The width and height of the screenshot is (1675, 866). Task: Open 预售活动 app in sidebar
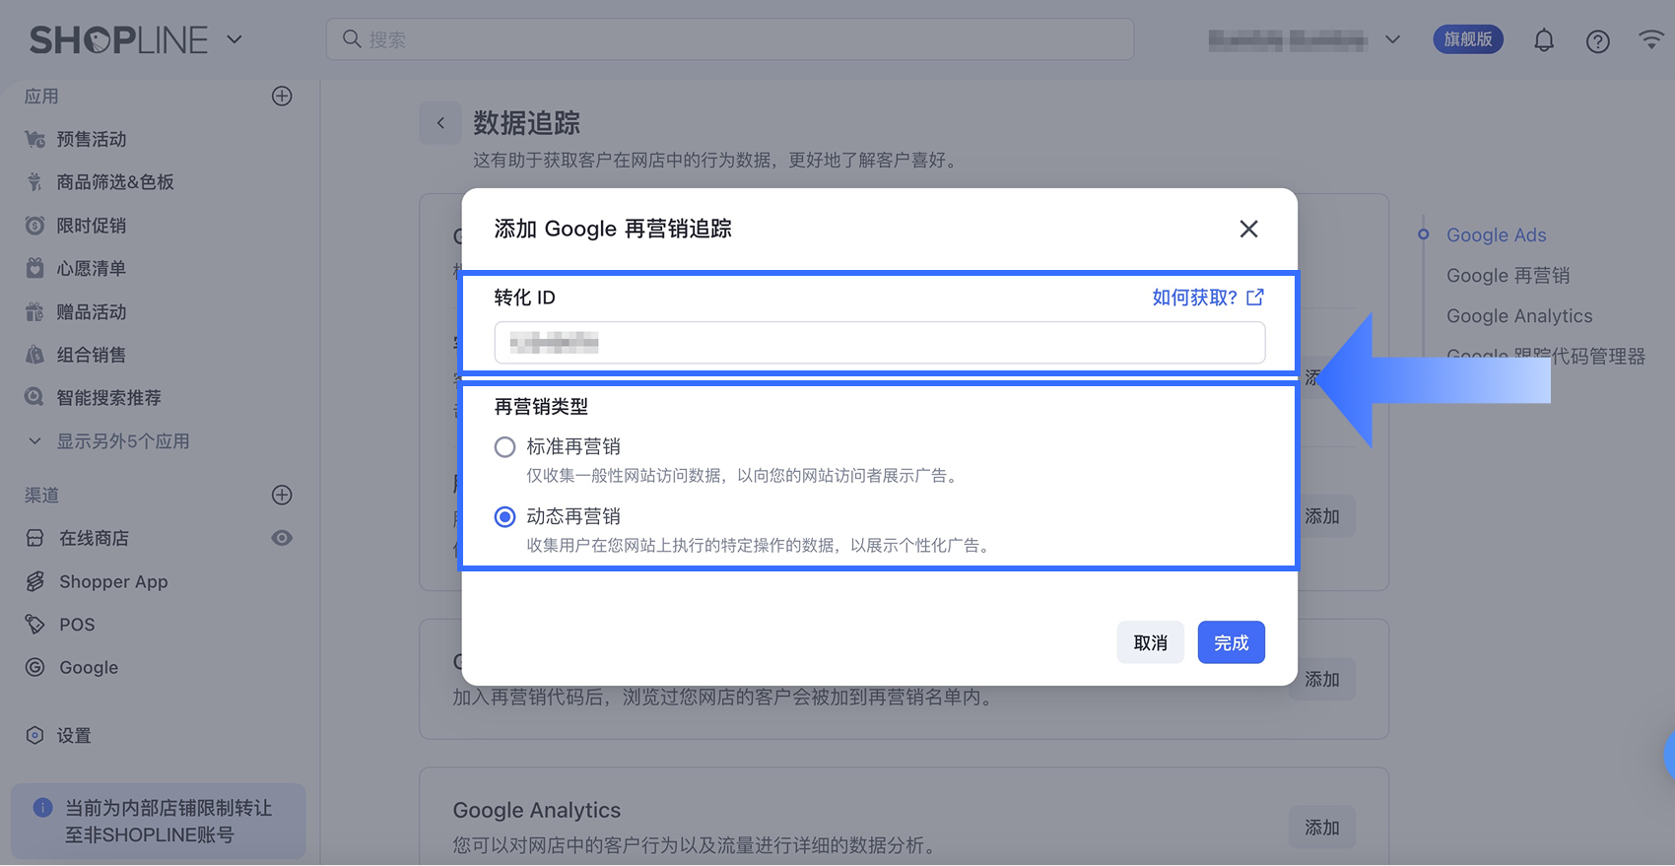(x=91, y=139)
